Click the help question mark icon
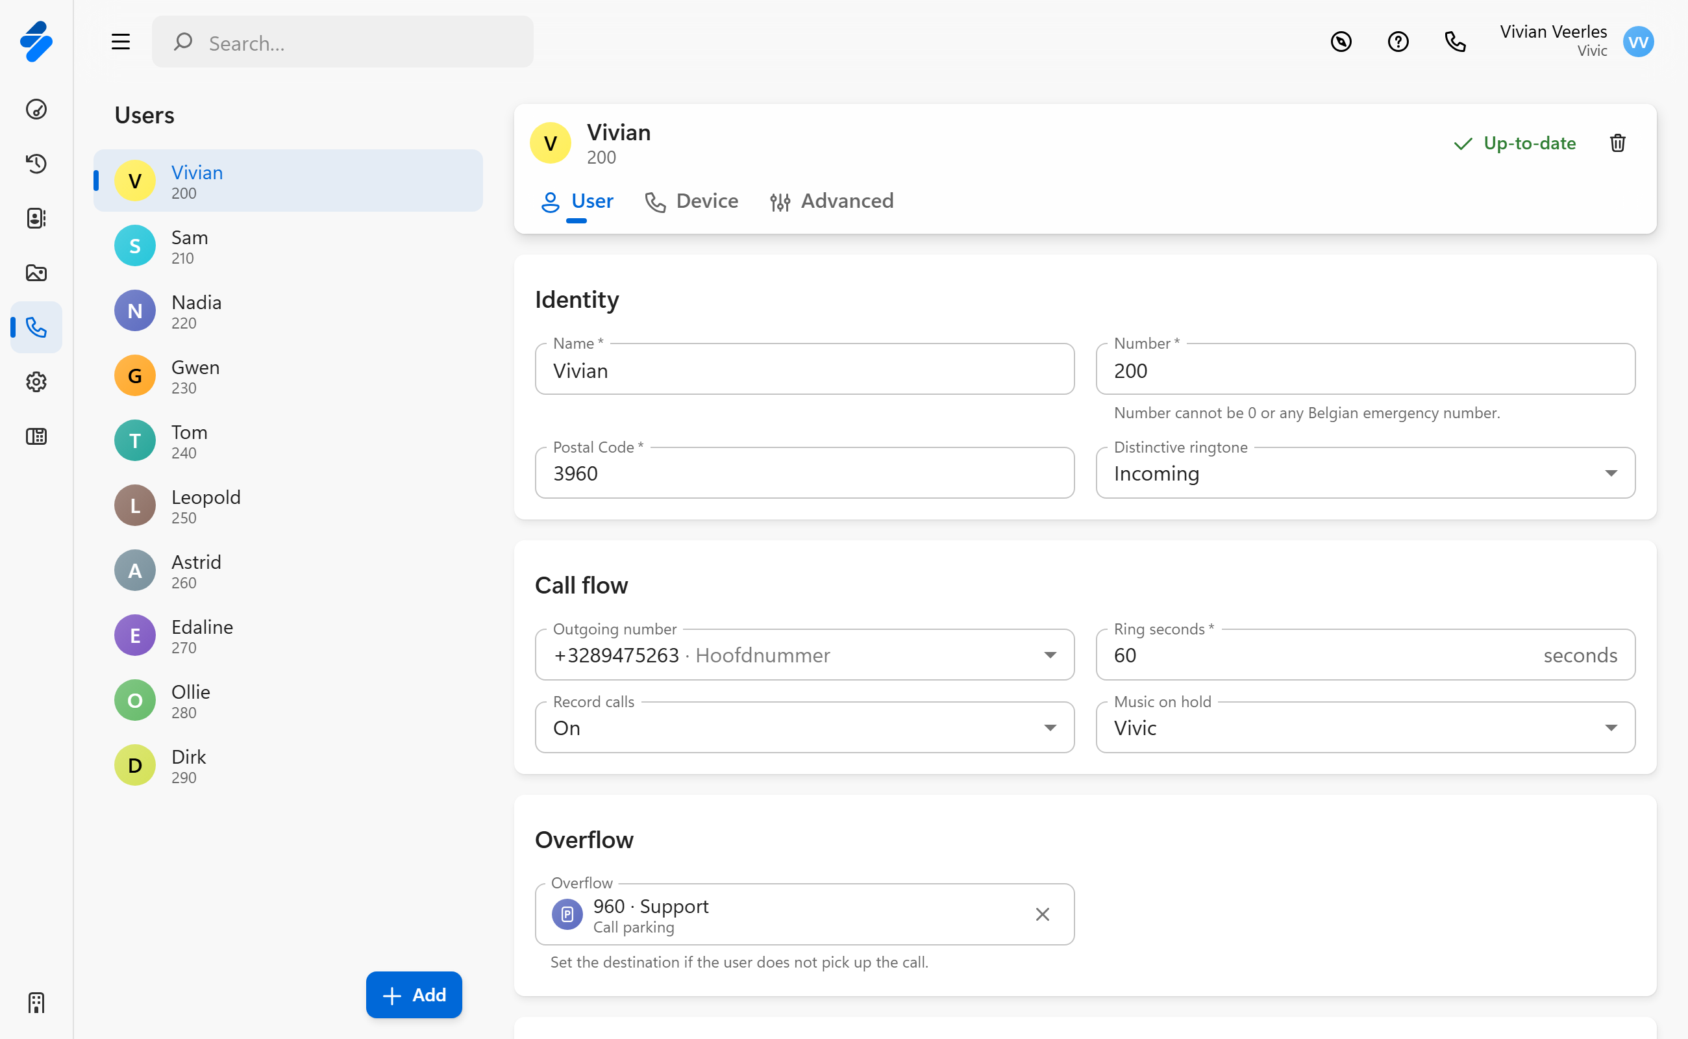The image size is (1688, 1039). point(1397,42)
